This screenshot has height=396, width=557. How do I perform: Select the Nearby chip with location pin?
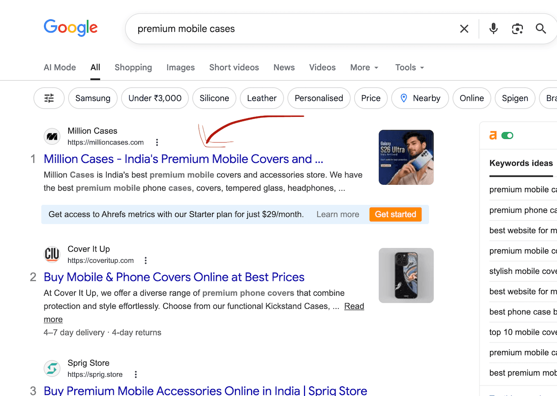click(420, 98)
